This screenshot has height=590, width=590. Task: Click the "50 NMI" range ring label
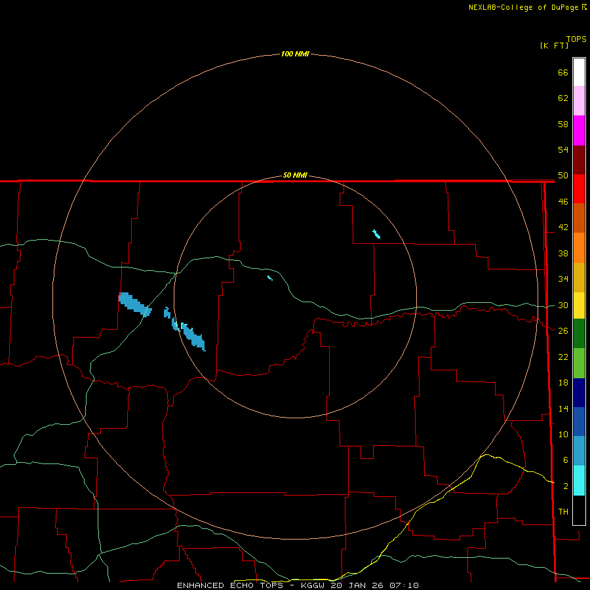[x=295, y=175]
